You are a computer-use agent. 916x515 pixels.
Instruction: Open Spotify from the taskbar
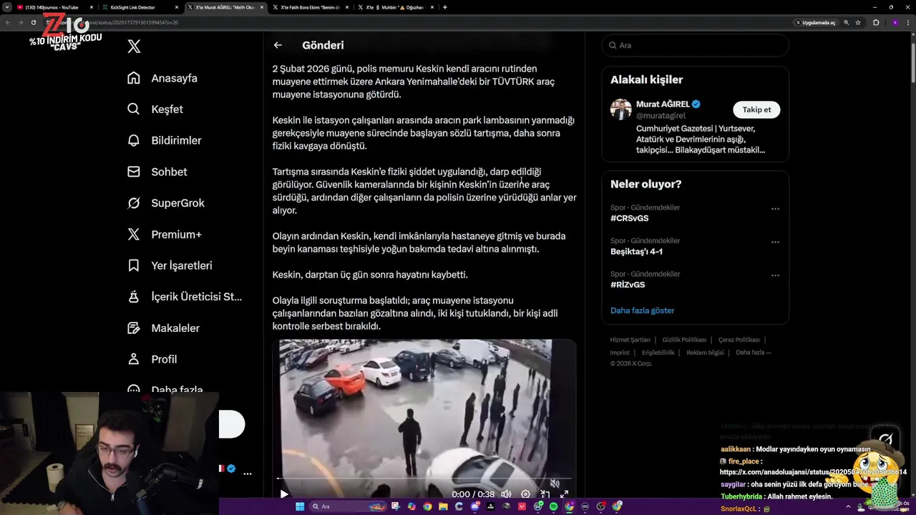(553, 506)
